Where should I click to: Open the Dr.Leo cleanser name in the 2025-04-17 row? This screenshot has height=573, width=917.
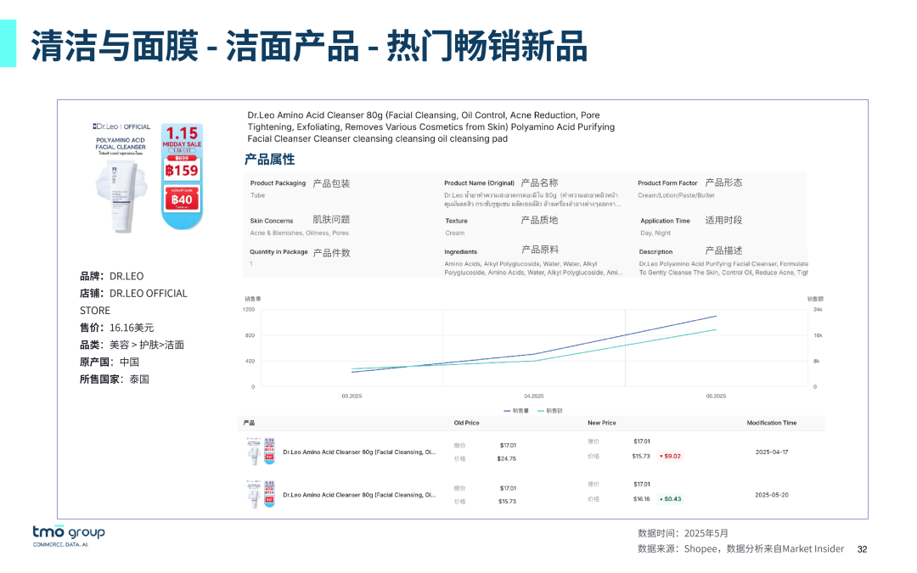pos(359,452)
